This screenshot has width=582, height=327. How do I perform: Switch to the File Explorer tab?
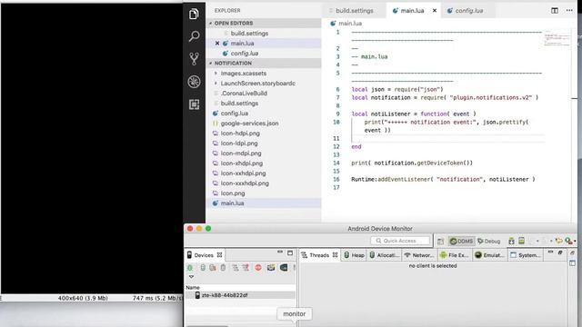[x=455, y=255]
